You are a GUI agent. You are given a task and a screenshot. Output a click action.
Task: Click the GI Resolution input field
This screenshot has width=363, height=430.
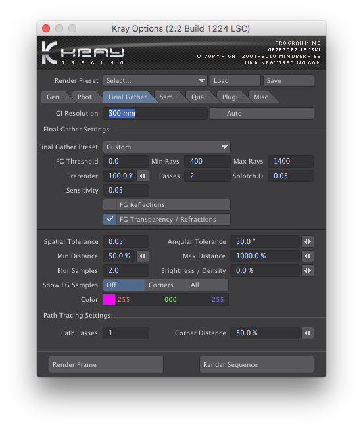click(x=155, y=114)
